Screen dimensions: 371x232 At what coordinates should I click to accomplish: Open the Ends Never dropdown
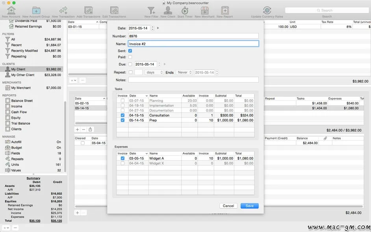[x=184, y=72]
